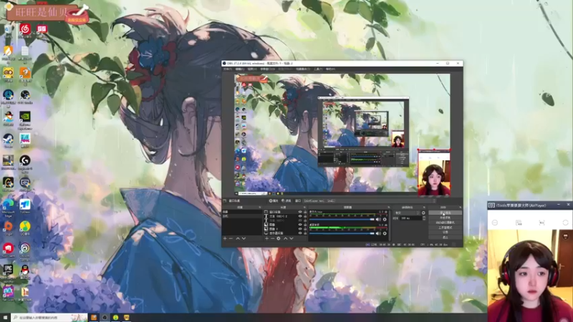The height and width of the screenshot is (322, 573).
Task: Remove selected source with the minus icon
Action: [272, 238]
